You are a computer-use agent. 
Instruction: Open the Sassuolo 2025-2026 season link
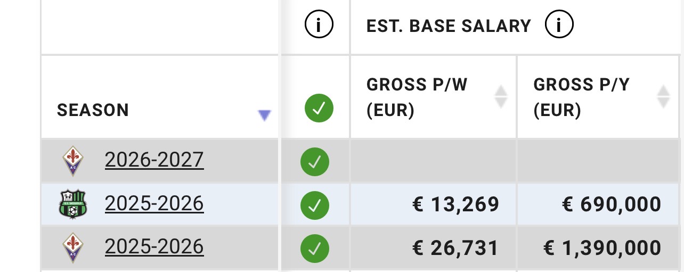click(154, 203)
